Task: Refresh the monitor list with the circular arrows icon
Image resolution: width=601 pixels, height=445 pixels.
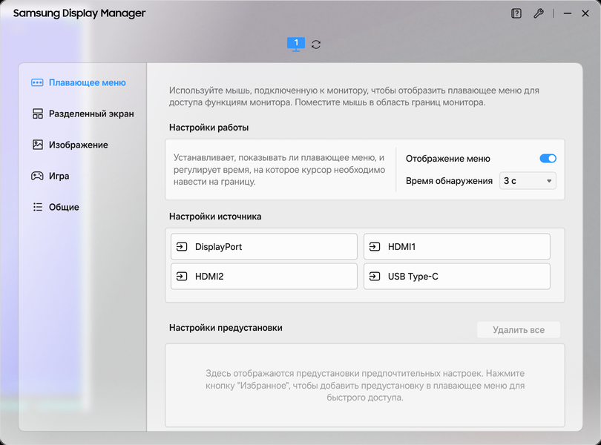Action: [316, 44]
